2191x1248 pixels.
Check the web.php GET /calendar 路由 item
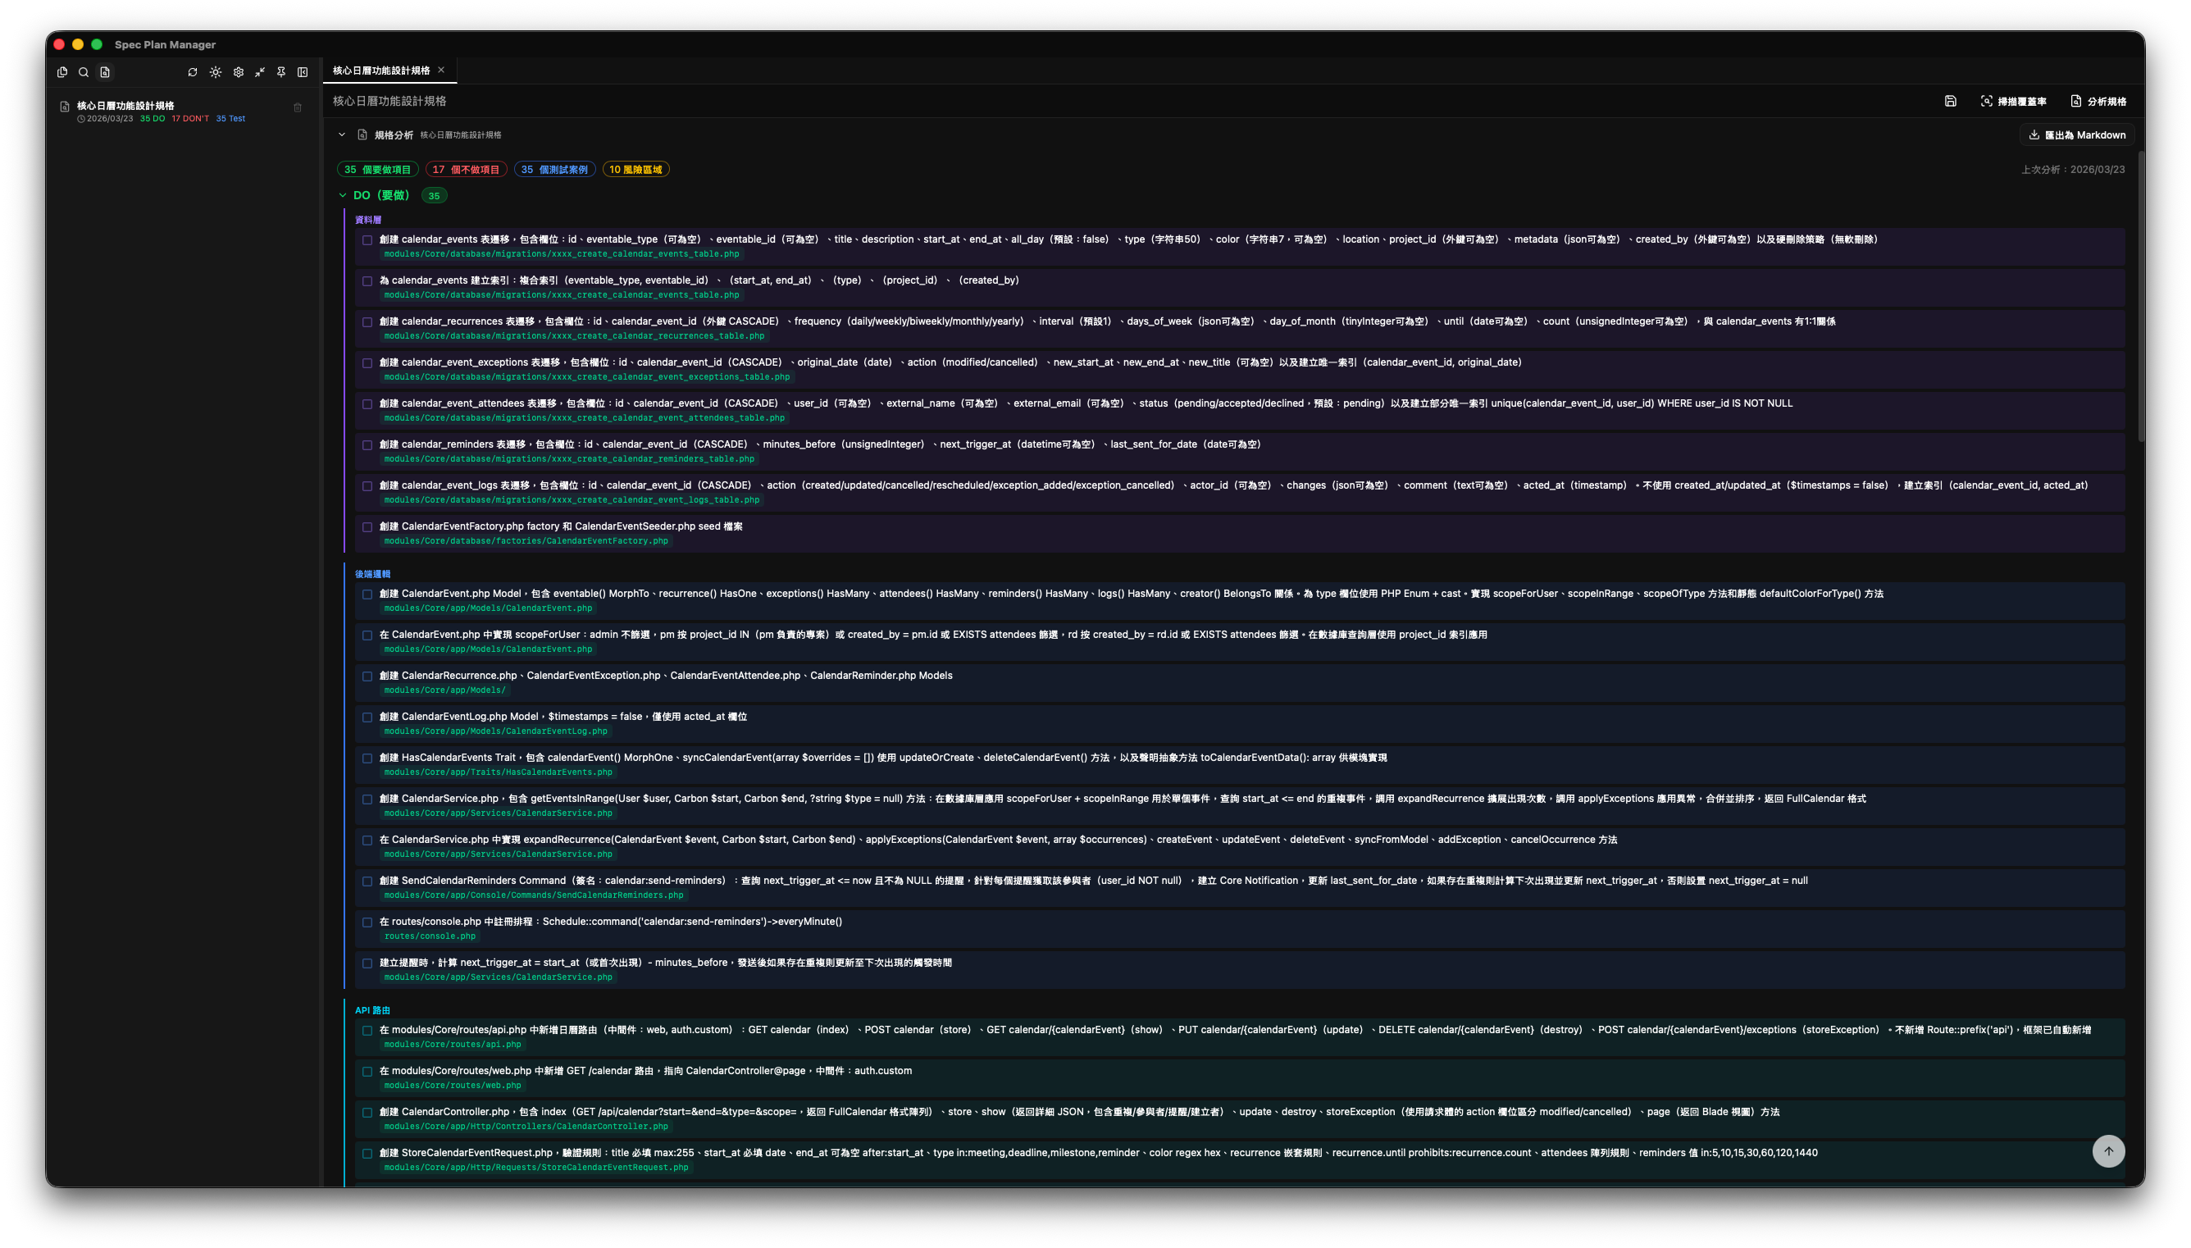click(367, 1073)
